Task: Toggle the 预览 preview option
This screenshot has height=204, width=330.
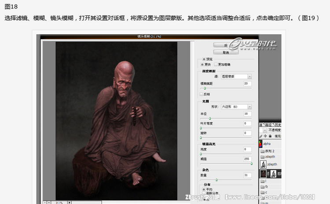Action: click(204, 59)
